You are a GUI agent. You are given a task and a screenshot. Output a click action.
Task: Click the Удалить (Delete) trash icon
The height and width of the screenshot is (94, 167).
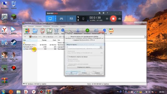pos(56,31)
